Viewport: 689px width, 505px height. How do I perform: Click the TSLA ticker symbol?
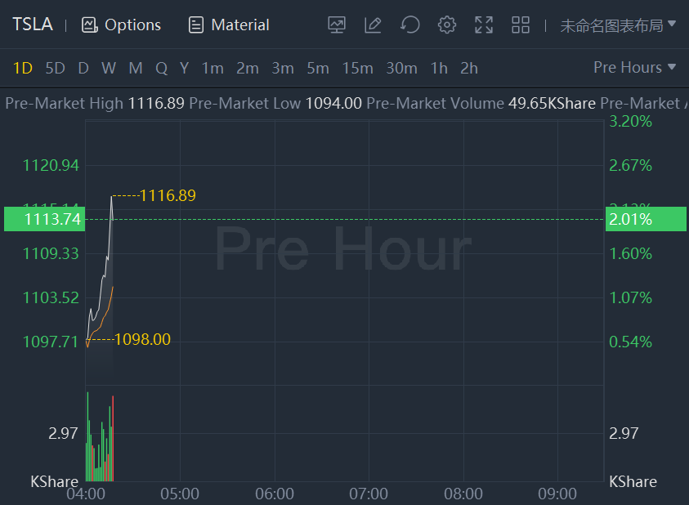(x=33, y=25)
